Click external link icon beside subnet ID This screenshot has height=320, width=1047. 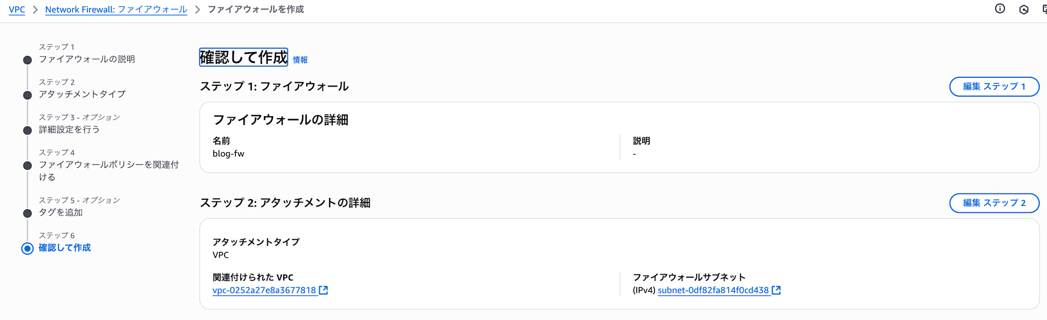tap(776, 290)
